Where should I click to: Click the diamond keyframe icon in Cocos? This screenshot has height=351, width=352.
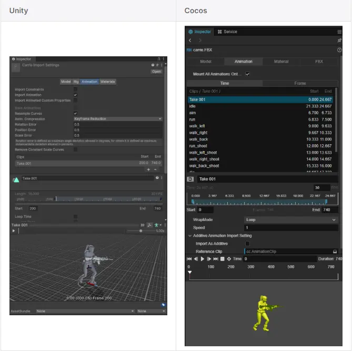point(229,259)
